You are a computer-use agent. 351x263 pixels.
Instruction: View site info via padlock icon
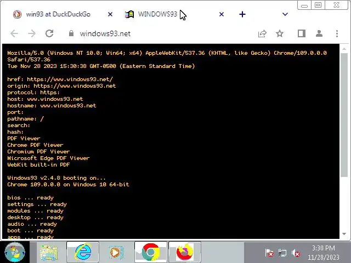pos(71,33)
